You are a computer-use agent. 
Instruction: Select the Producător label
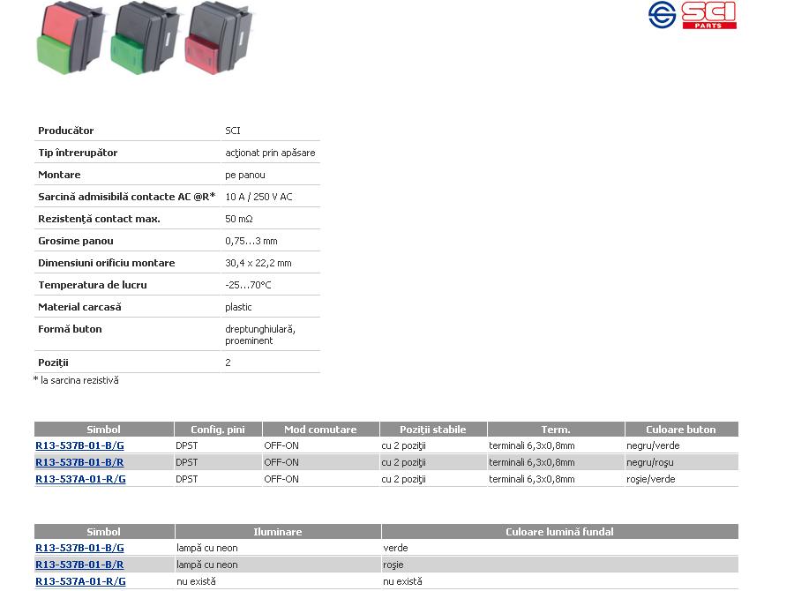click(x=66, y=131)
